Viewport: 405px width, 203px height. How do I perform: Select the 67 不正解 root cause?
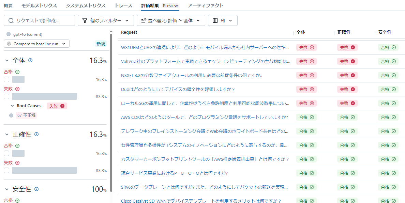coord(27,115)
